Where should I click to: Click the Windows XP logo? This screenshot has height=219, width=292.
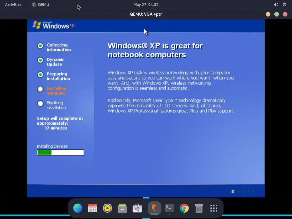pyautogui.click(x=53, y=25)
